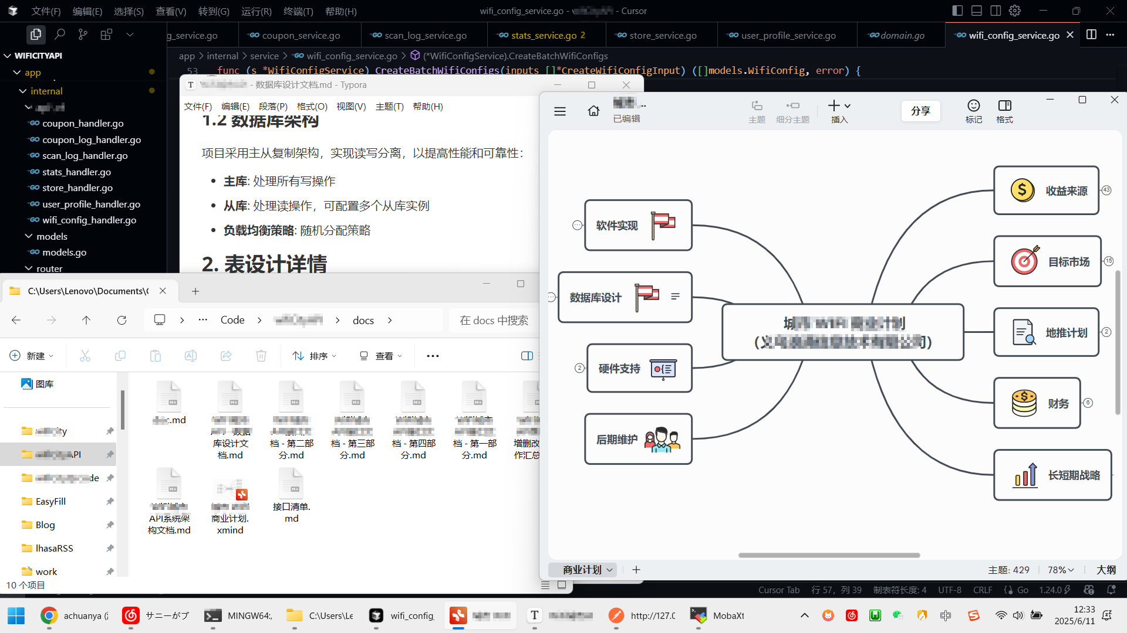Image resolution: width=1127 pixels, height=633 pixels.
Task: Open the 商业计划 sheet dropdown
Action: click(x=609, y=570)
